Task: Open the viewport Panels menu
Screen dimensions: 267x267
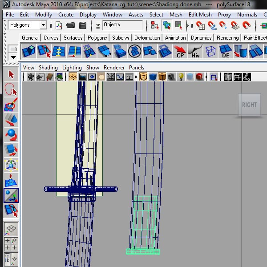Action: [x=137, y=68]
